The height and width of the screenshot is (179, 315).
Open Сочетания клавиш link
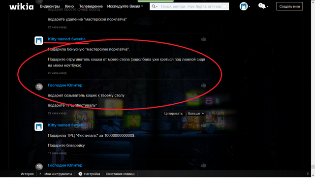[120, 174]
